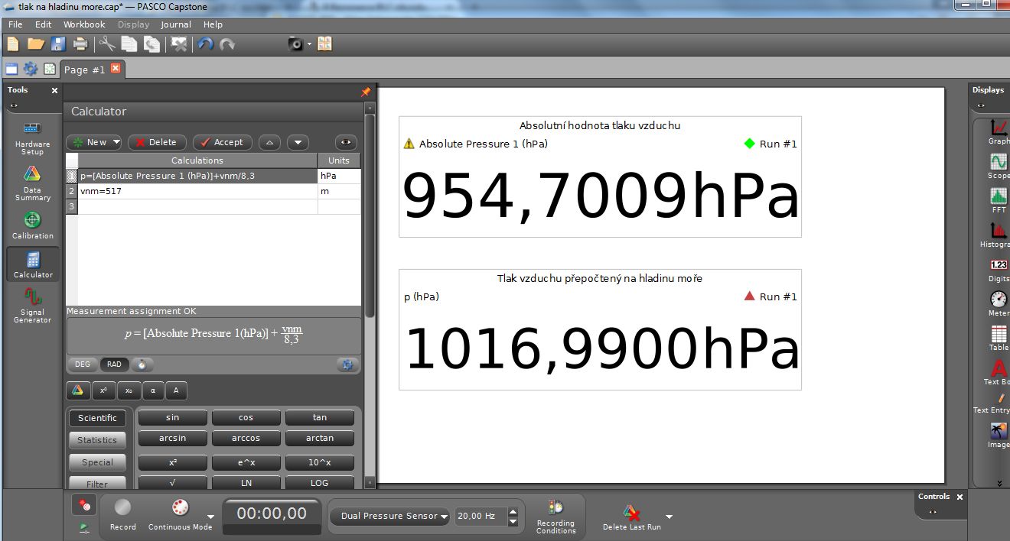Accept the calculation

click(222, 142)
